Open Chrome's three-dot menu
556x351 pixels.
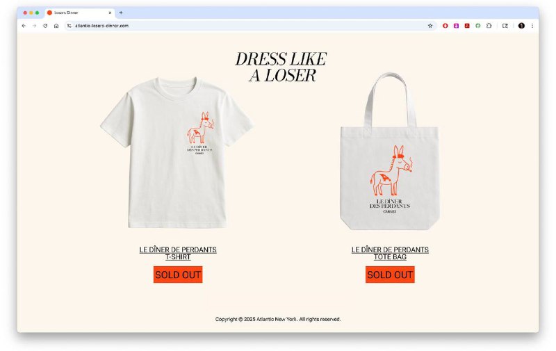click(x=532, y=26)
